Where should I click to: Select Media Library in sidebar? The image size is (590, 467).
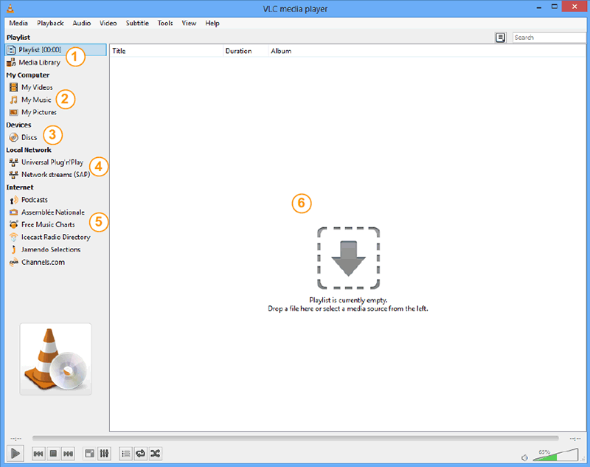pos(41,63)
